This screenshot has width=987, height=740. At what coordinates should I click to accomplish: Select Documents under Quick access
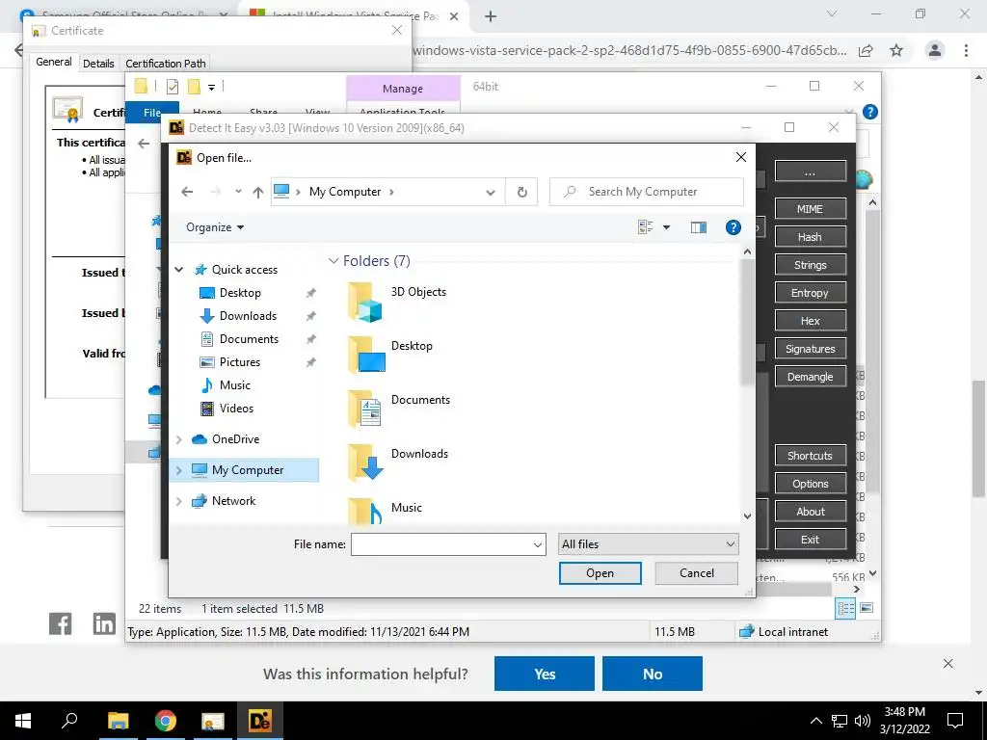(x=249, y=338)
